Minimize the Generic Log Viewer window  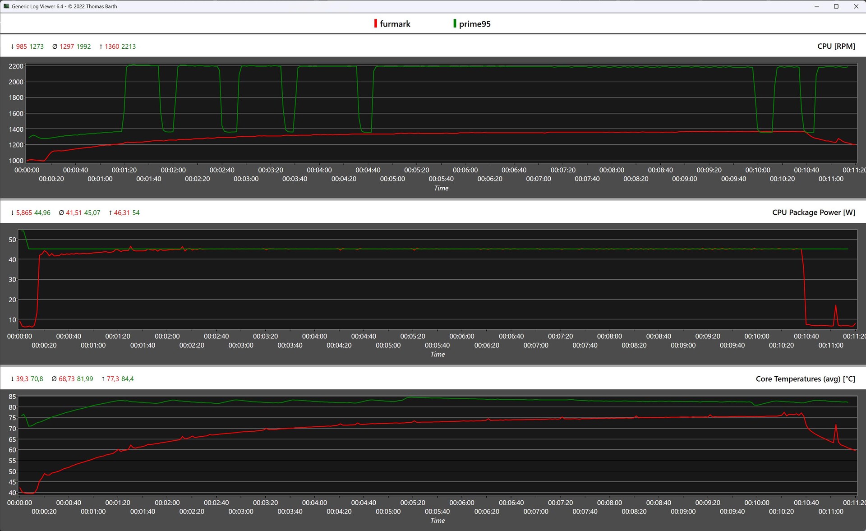click(x=816, y=6)
